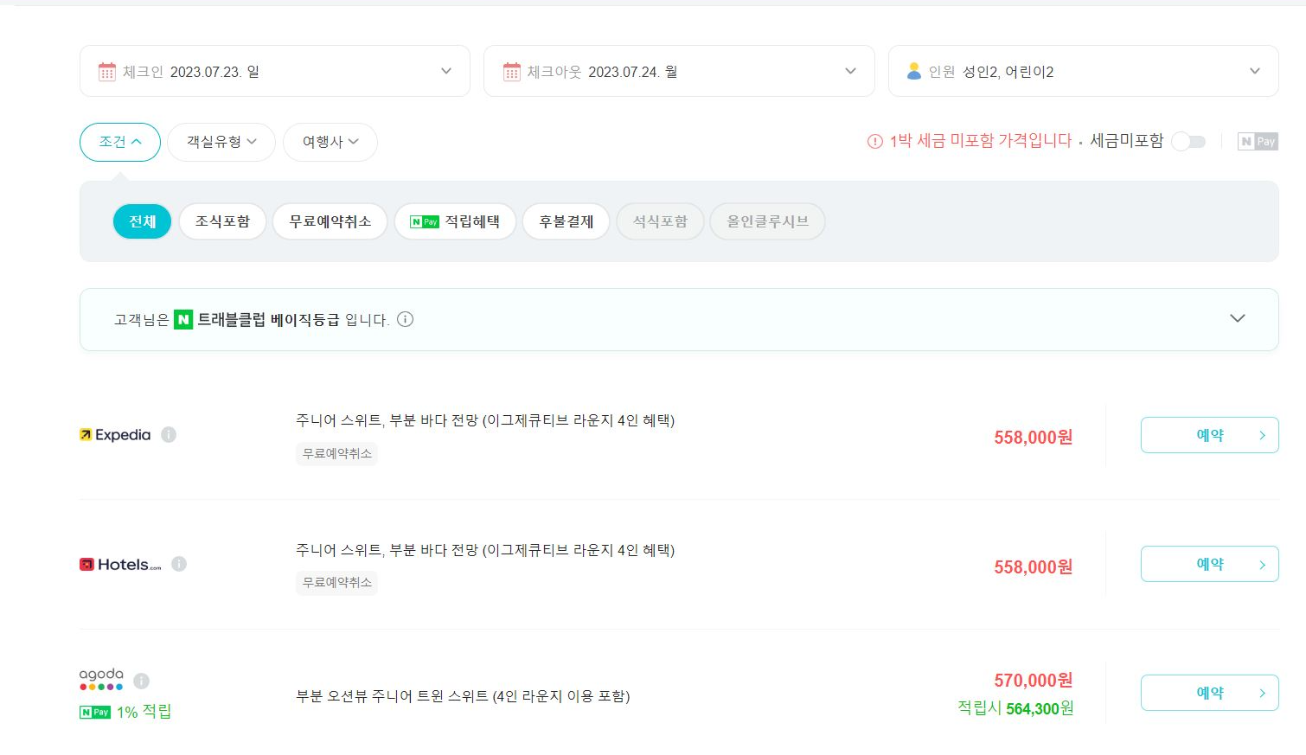This screenshot has height=755, width=1306.
Task: Open the 객실유형 dropdown
Action: (221, 142)
